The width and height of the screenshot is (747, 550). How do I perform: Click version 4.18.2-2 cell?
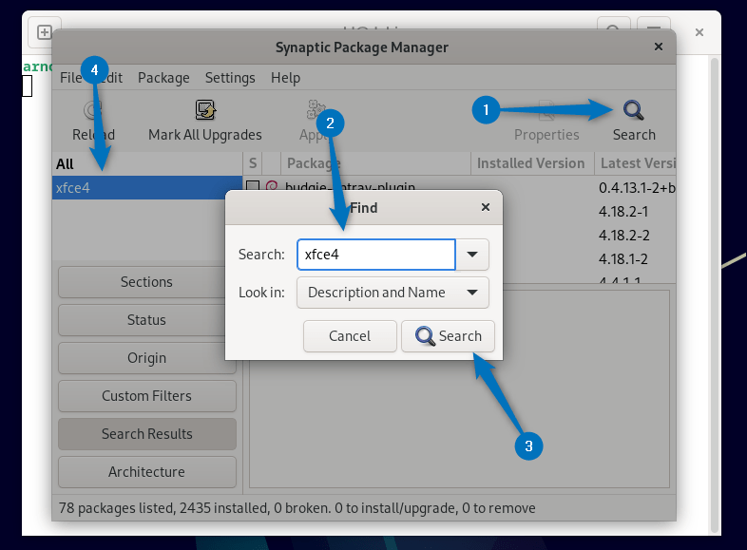pyautogui.click(x=623, y=236)
